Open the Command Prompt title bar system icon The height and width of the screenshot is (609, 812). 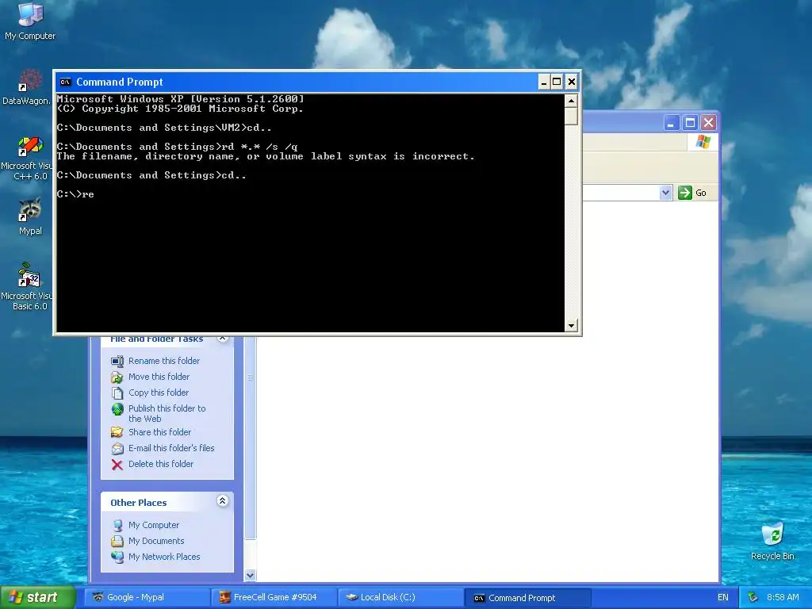(65, 82)
